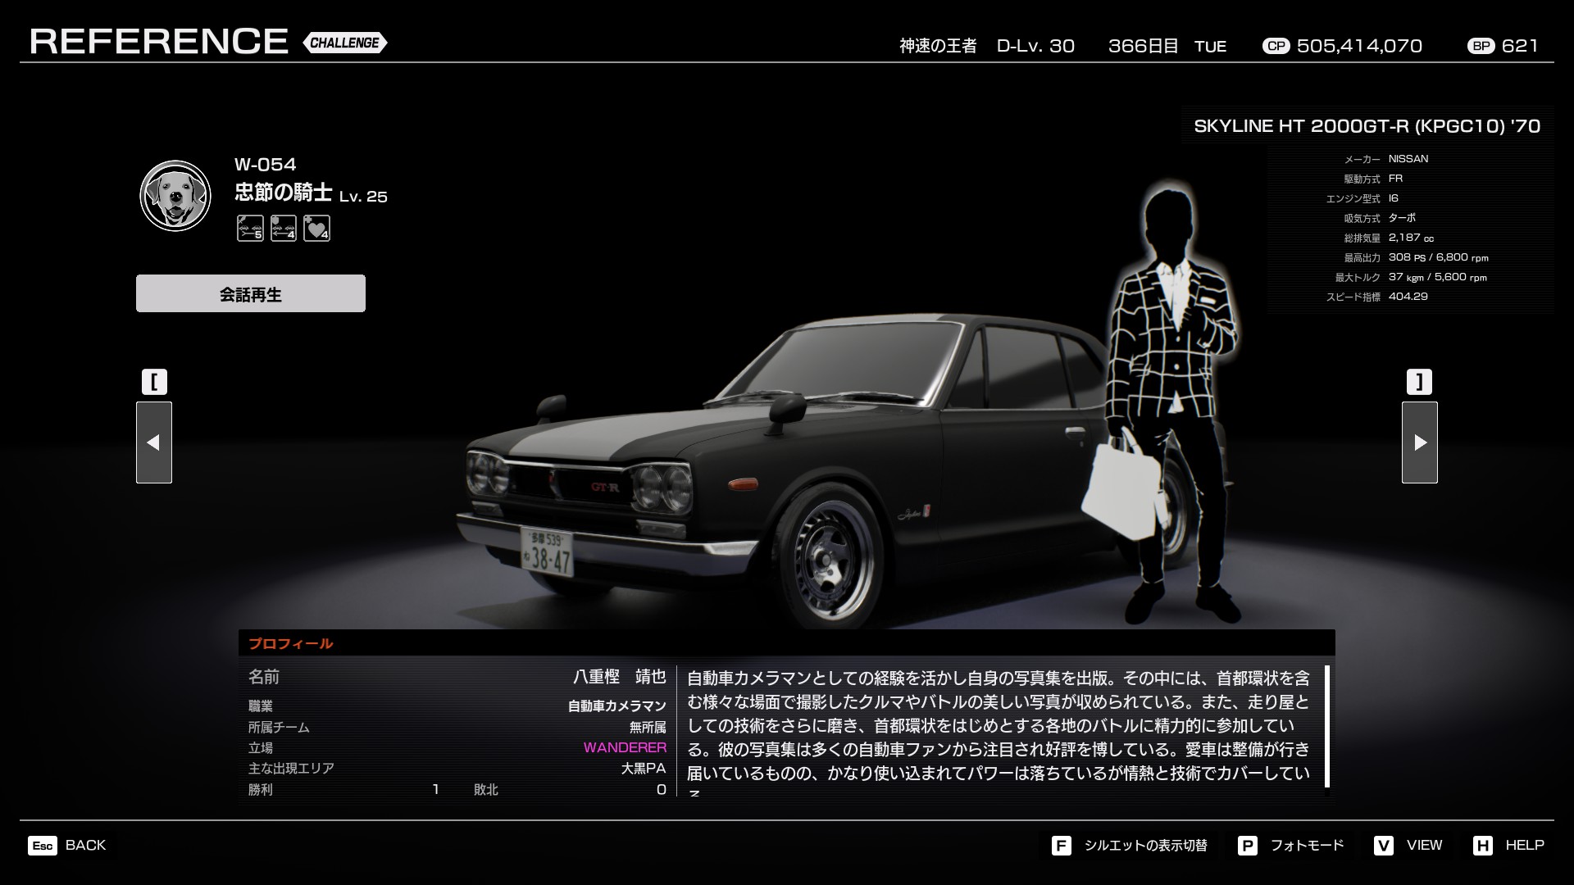This screenshot has height=885, width=1574.
Task: Click the Esc BACK button
Action: pos(67,845)
